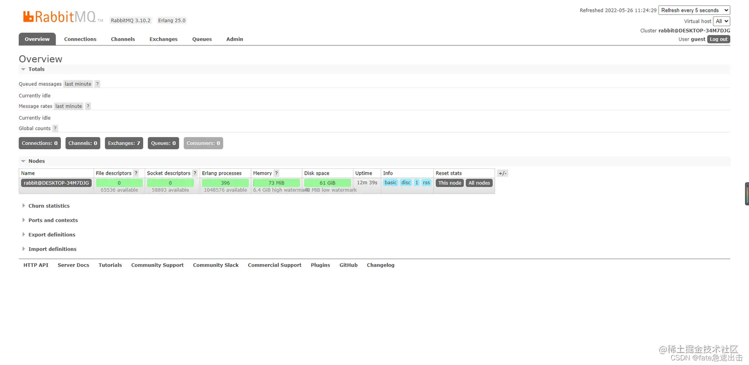Open Server Docs footer link
This screenshot has height=365, width=749.
73,265
